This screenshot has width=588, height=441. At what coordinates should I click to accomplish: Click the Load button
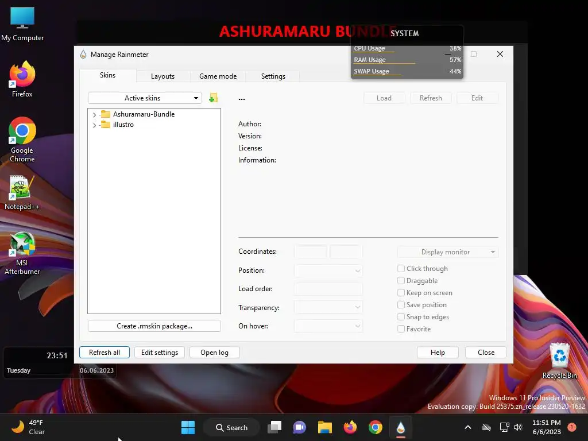coord(384,98)
